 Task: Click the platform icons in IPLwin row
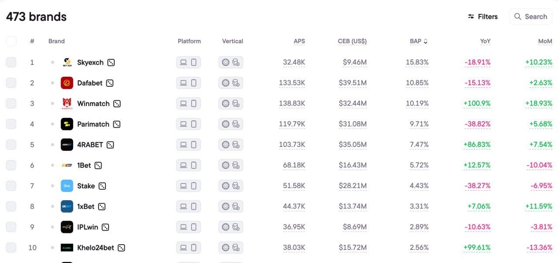click(x=188, y=227)
